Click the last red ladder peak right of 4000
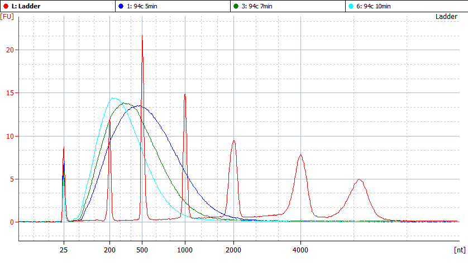Viewport: 468px width, 263px height. pyautogui.click(x=360, y=179)
